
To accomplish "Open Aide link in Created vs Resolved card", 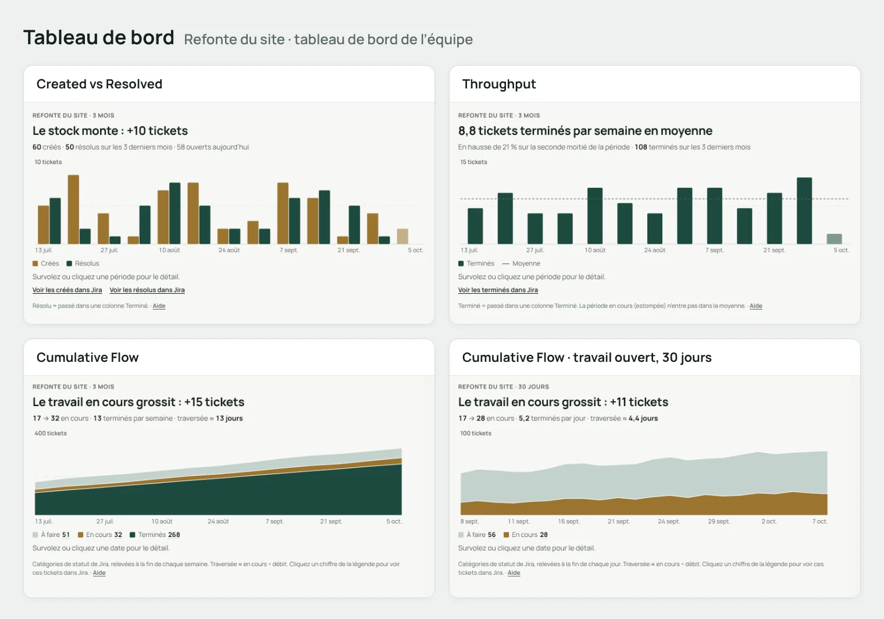I will pos(159,306).
